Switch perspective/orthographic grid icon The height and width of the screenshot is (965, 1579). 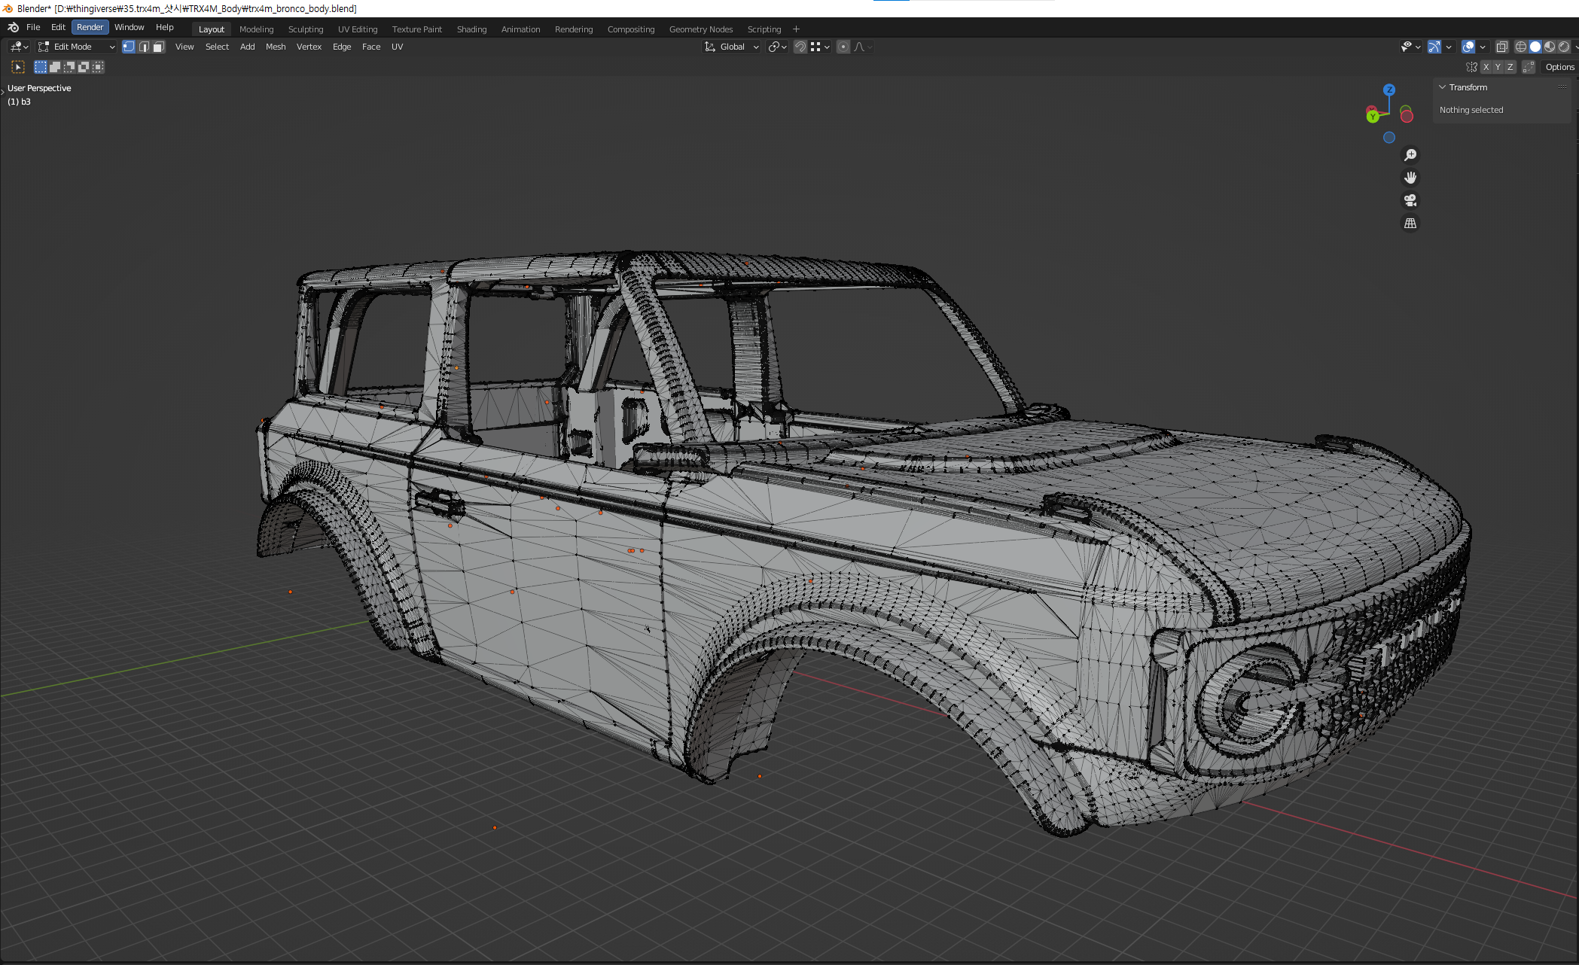click(1410, 224)
